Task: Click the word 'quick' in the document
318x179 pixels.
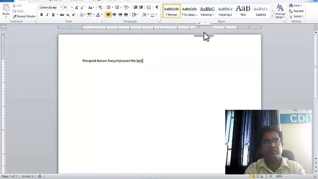Action: click(x=92, y=61)
